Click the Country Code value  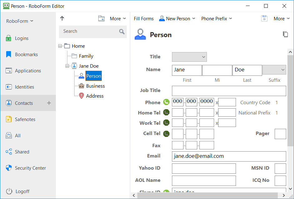coord(277,103)
